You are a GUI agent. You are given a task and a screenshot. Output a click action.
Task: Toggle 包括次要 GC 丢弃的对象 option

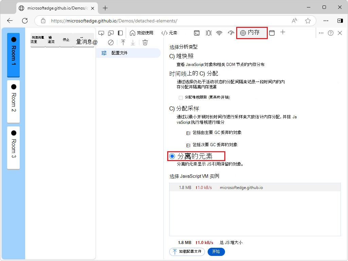pyautogui.click(x=188, y=145)
